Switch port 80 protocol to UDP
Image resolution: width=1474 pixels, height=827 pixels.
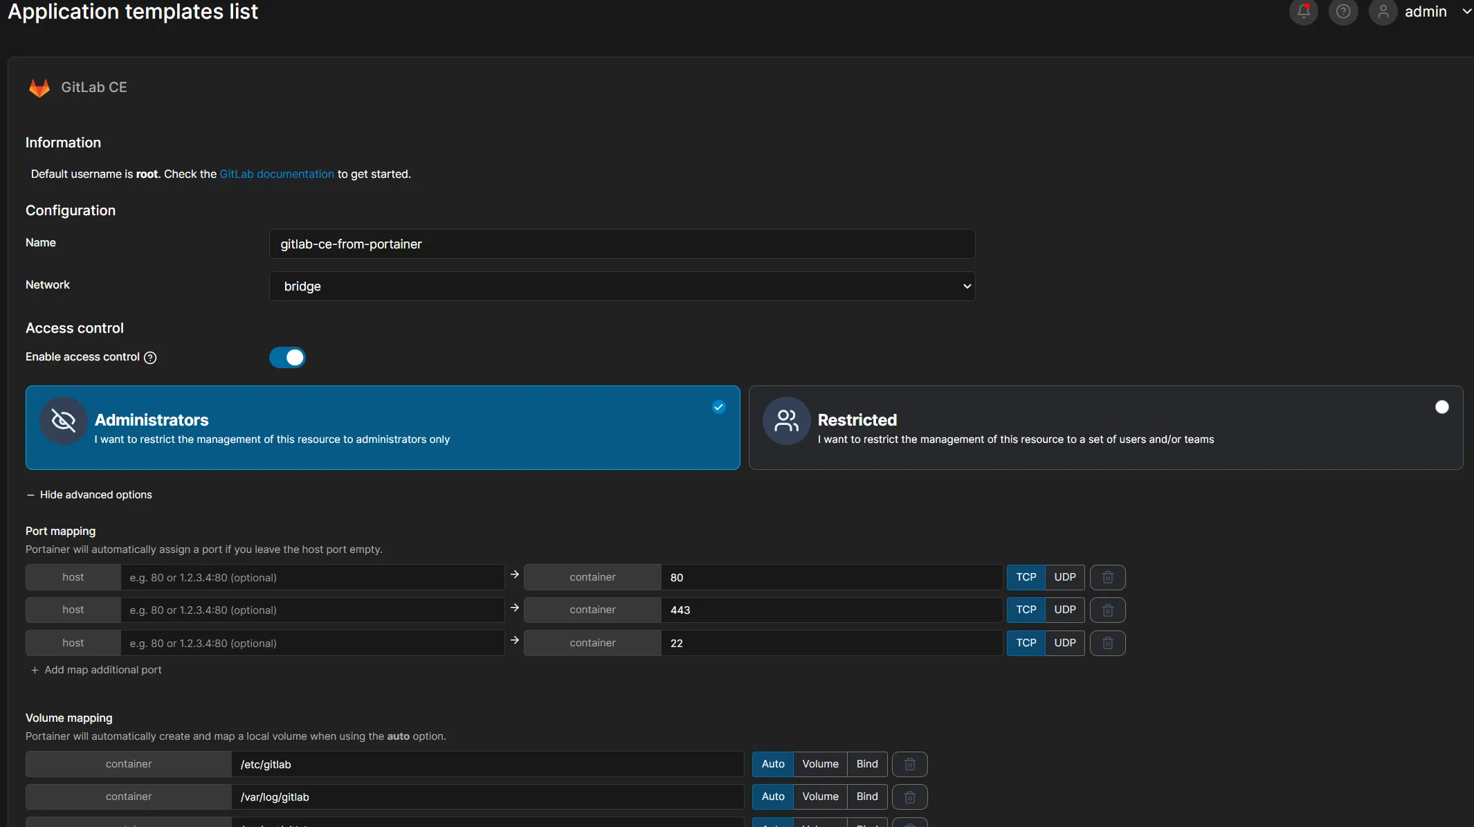[x=1064, y=577]
